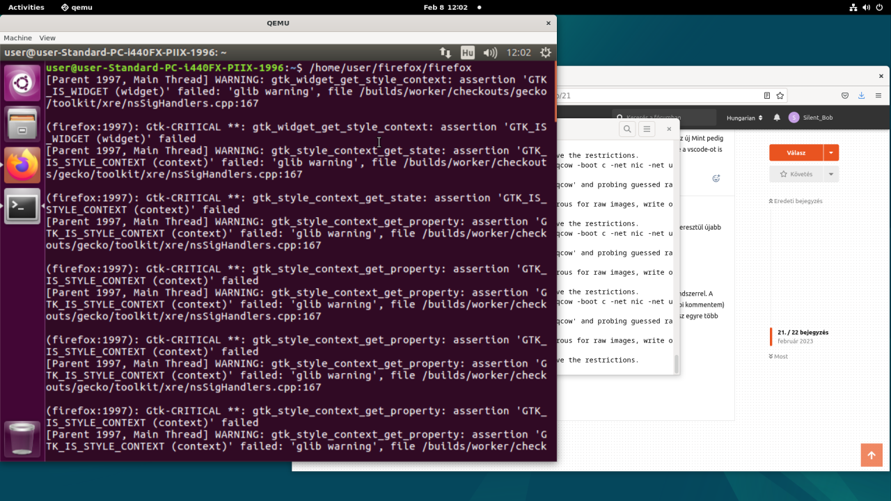
Task: Click terminal title user@user-Standard-PC-i440FX-PIIX-1996
Action: (x=116, y=52)
